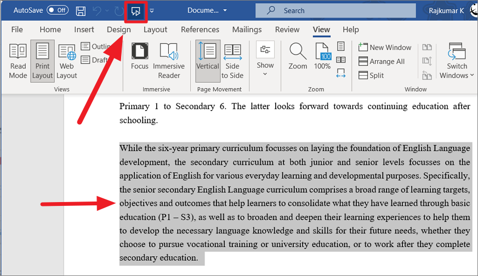
Task: Select the Review tab
Action: click(287, 30)
